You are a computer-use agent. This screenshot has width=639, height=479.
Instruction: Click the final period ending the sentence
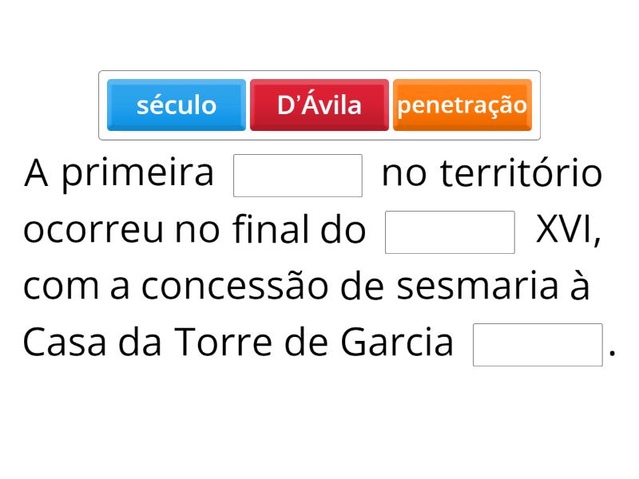(612, 352)
